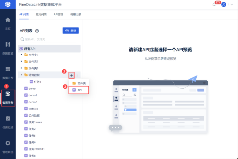
Task: Click the demo2 label
Action: 33,102
